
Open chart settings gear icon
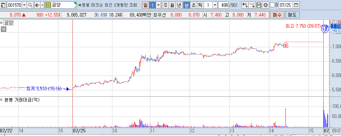(265, 5)
